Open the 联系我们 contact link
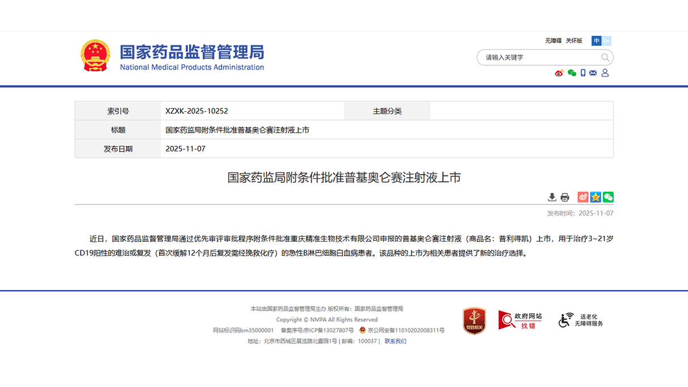This screenshot has height=387, width=688. pyautogui.click(x=395, y=341)
